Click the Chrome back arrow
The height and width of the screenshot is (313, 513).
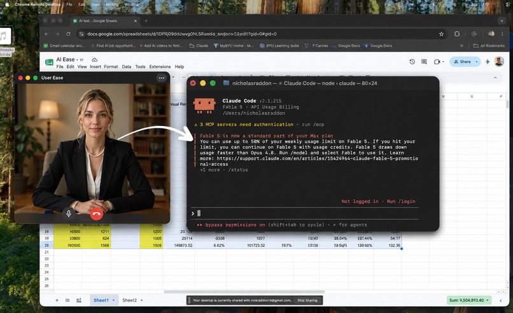(x=46, y=34)
